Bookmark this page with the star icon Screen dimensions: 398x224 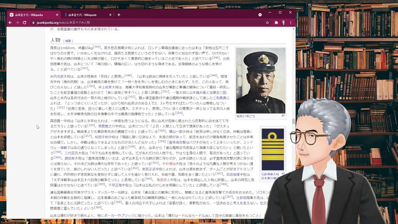coord(267,22)
